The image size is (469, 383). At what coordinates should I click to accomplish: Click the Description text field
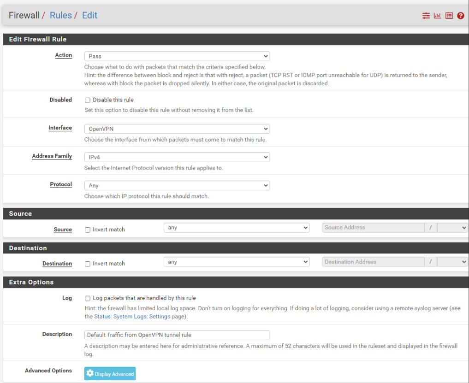pyautogui.click(x=177, y=335)
